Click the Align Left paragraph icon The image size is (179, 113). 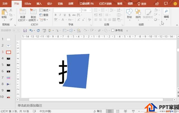point(96,20)
